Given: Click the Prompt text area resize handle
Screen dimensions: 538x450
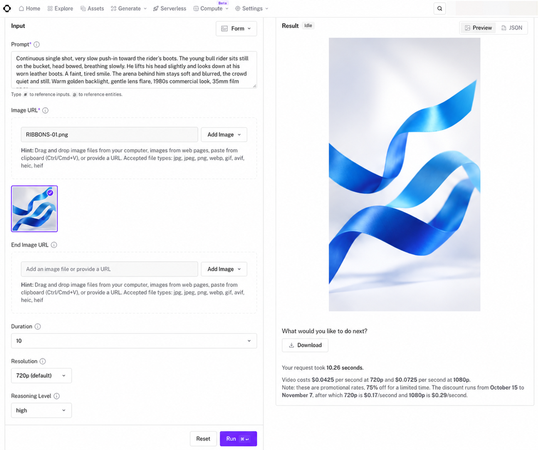Looking at the screenshot, I should pos(255,86).
